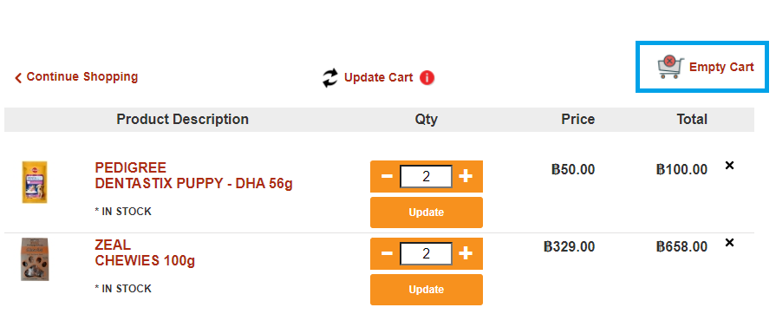776x327 pixels.
Task: Click the Continue Shopping link
Action: [82, 77]
